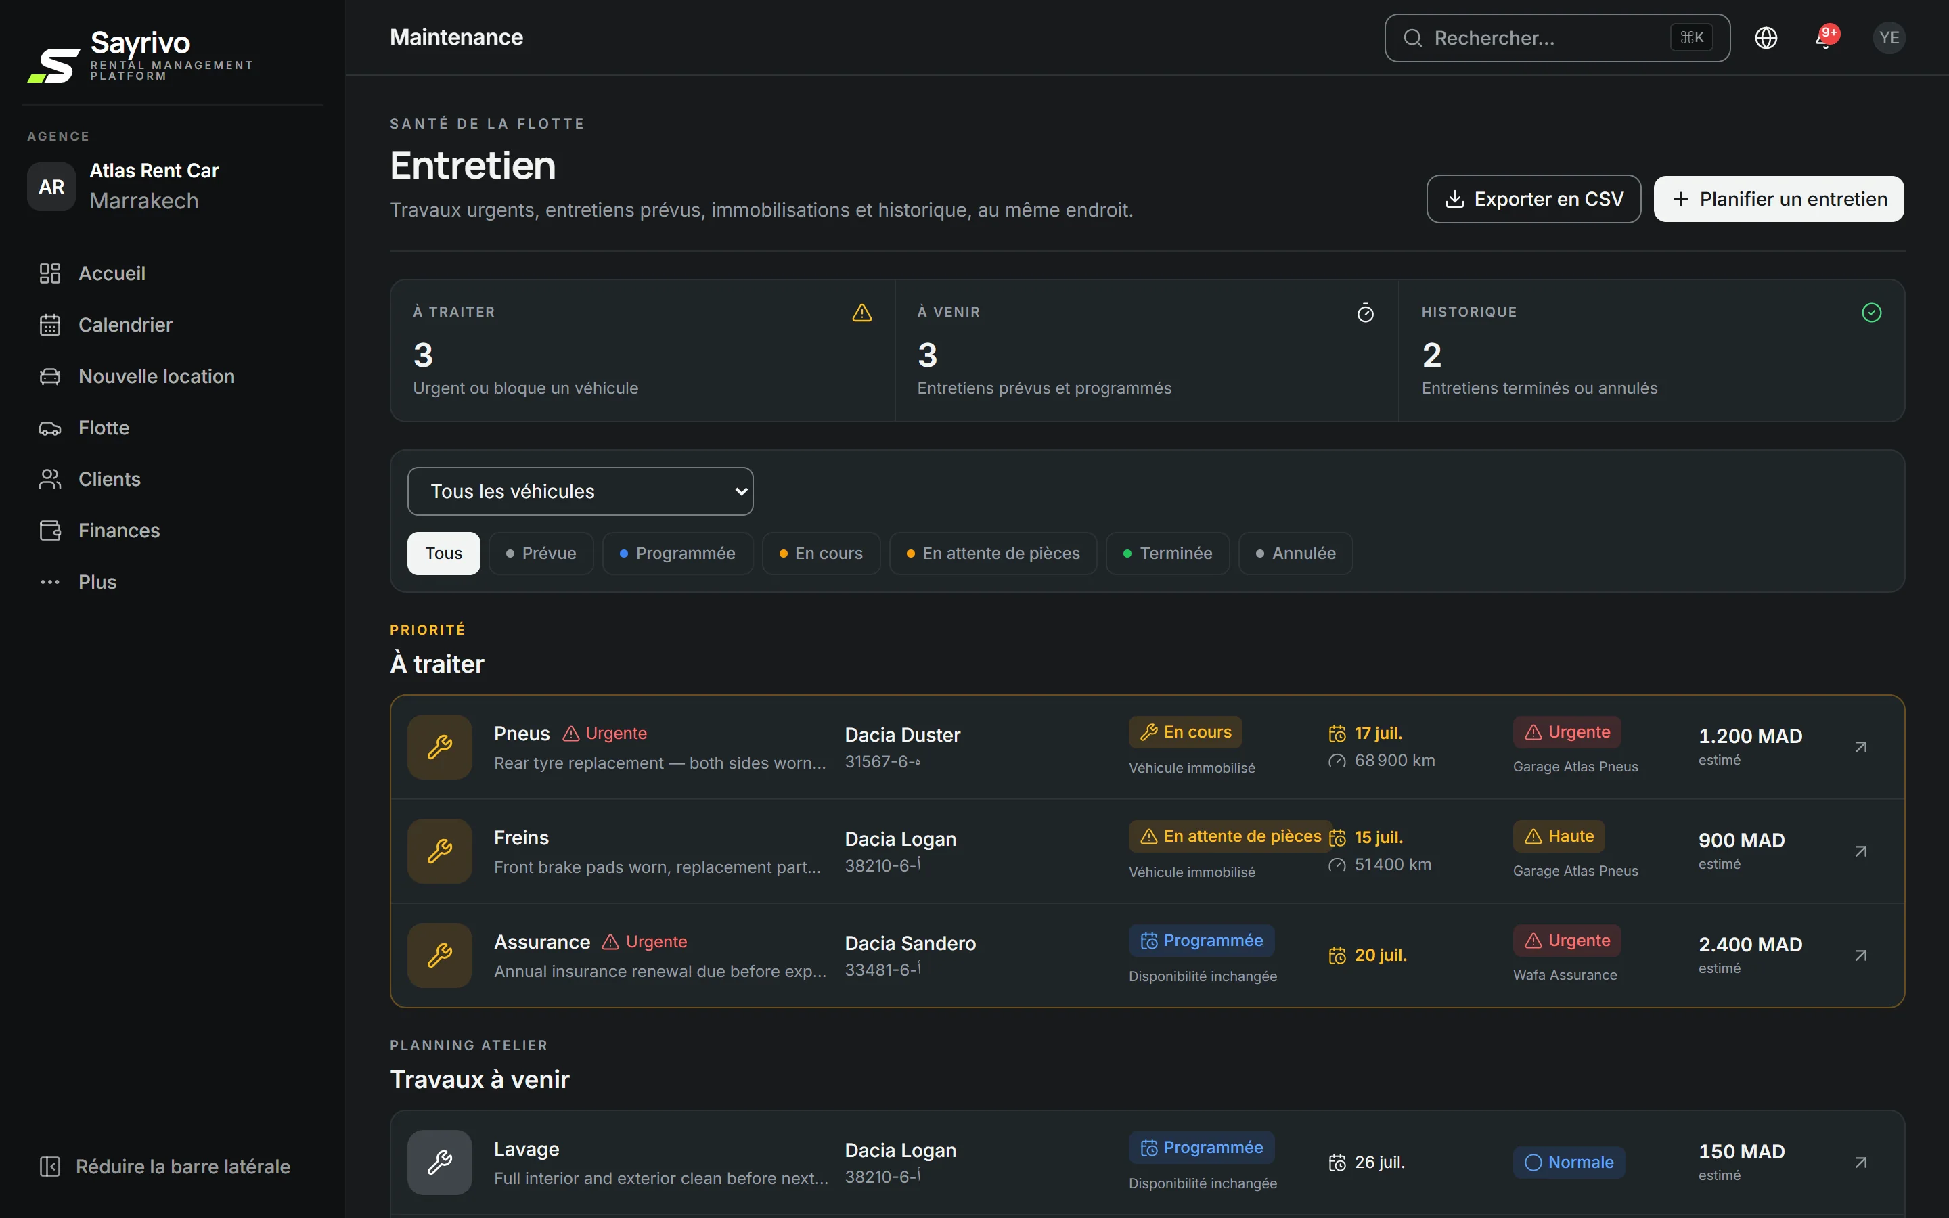
Task: Click the YE user avatar
Action: (1889, 38)
